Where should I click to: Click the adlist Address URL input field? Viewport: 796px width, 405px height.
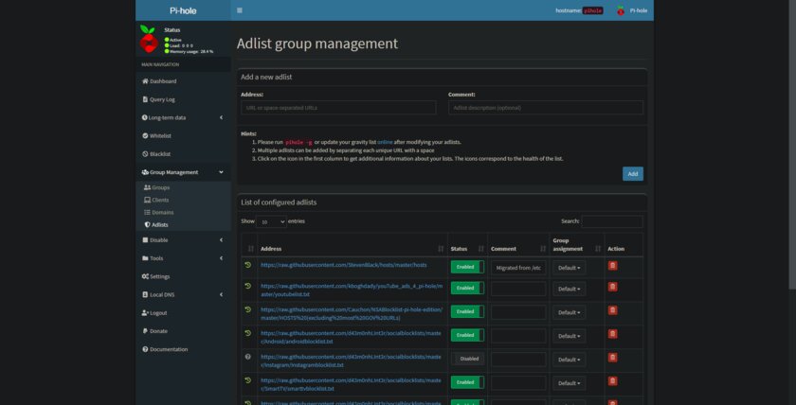tap(338, 108)
